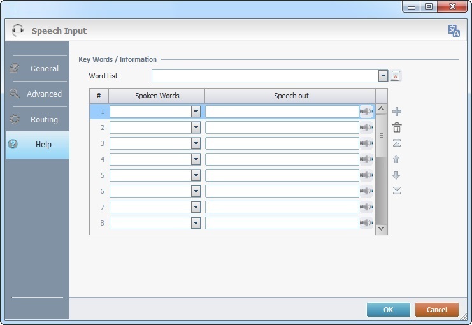Click Speech out field in row 3

tap(282, 143)
